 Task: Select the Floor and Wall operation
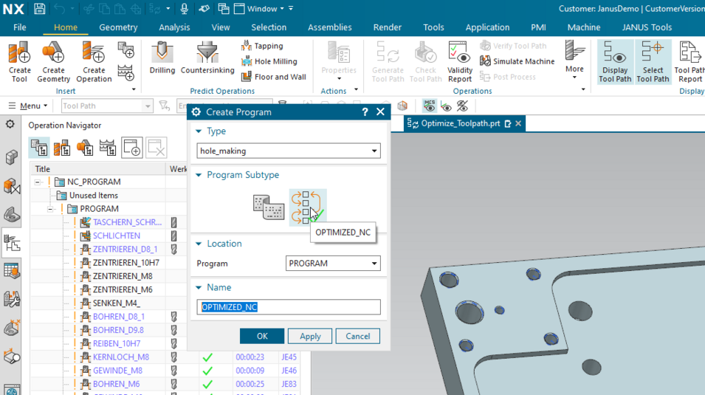[x=274, y=77]
